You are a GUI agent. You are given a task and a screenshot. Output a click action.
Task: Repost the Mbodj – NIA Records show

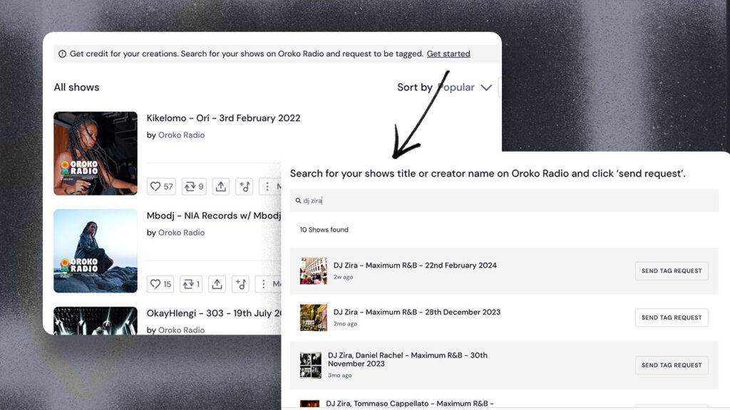click(191, 284)
